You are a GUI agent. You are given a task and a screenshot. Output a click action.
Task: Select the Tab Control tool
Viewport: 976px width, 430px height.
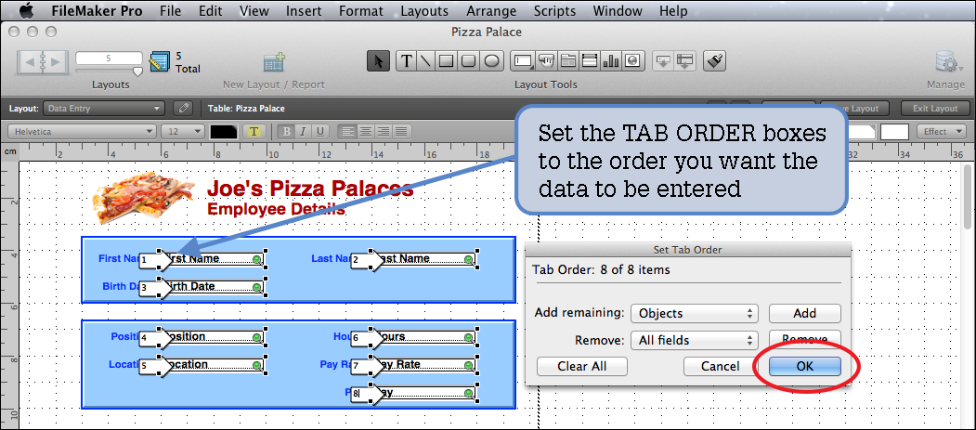567,61
